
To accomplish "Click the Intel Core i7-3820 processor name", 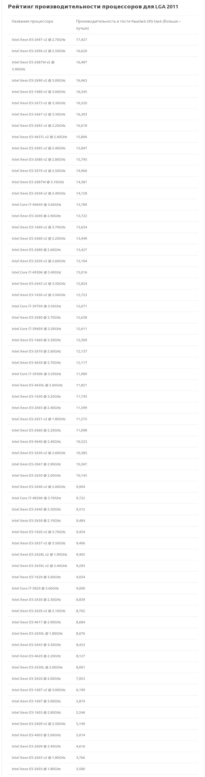I will point(35,588).
